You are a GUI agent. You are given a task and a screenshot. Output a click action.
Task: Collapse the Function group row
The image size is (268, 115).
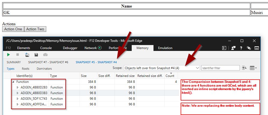click(x=13, y=82)
